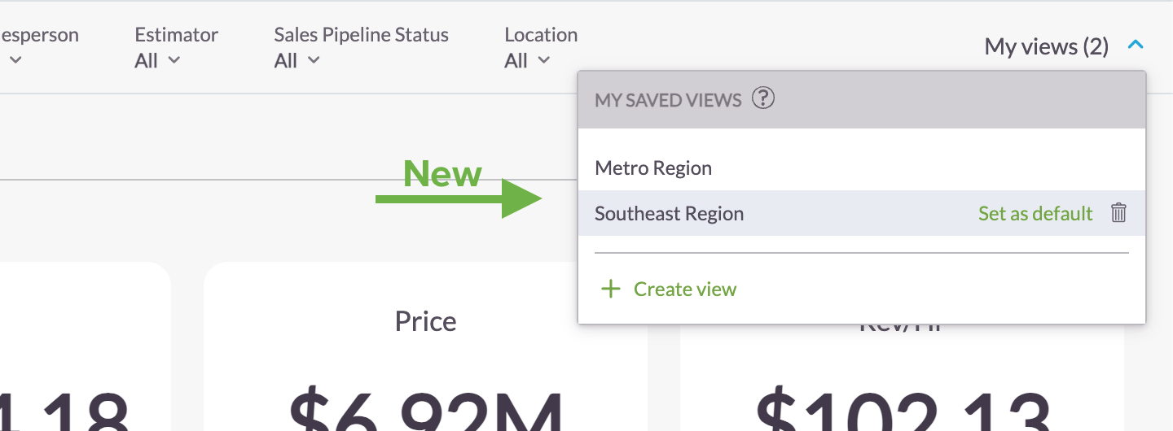The width and height of the screenshot is (1173, 431).
Task: Set Southeast Region as default
Action: click(1035, 213)
